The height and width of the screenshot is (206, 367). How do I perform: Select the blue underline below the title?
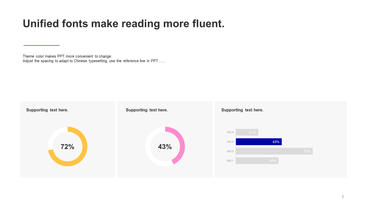point(41,45)
